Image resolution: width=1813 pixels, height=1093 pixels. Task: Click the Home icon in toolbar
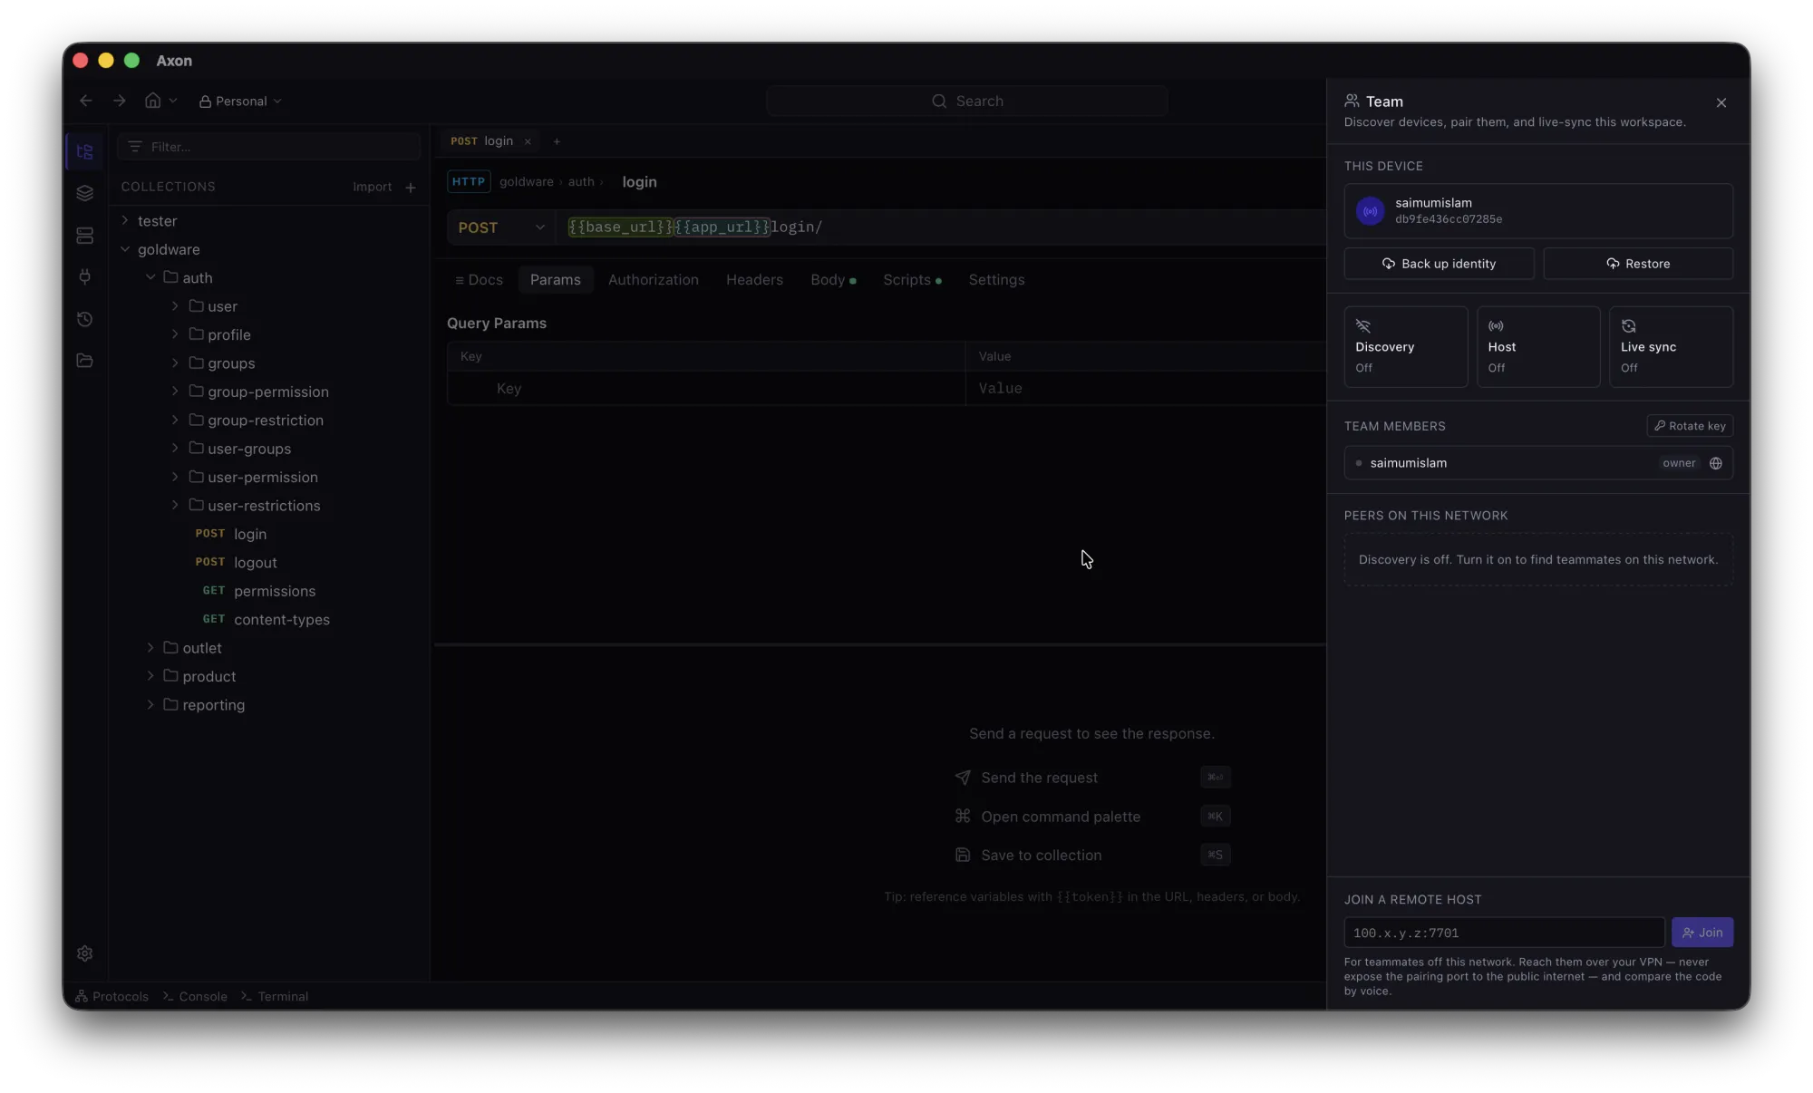tap(153, 101)
